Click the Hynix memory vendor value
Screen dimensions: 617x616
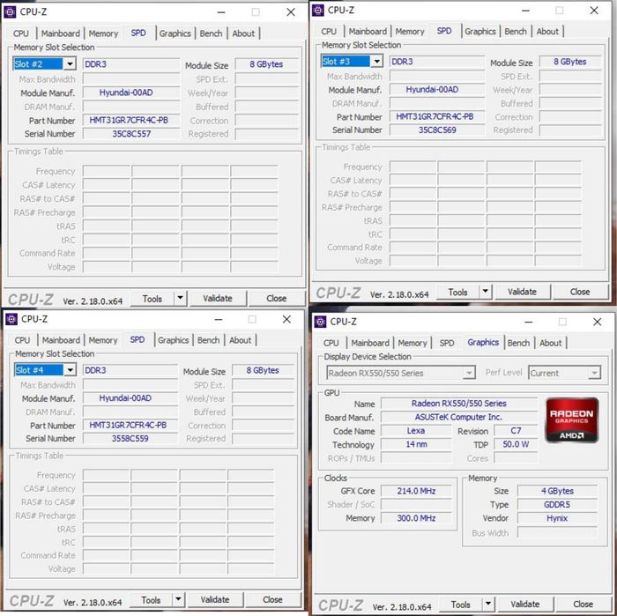point(557,518)
